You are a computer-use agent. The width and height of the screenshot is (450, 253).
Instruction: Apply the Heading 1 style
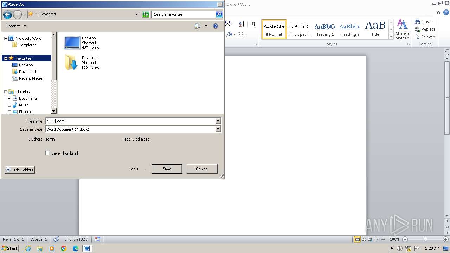pos(325,29)
